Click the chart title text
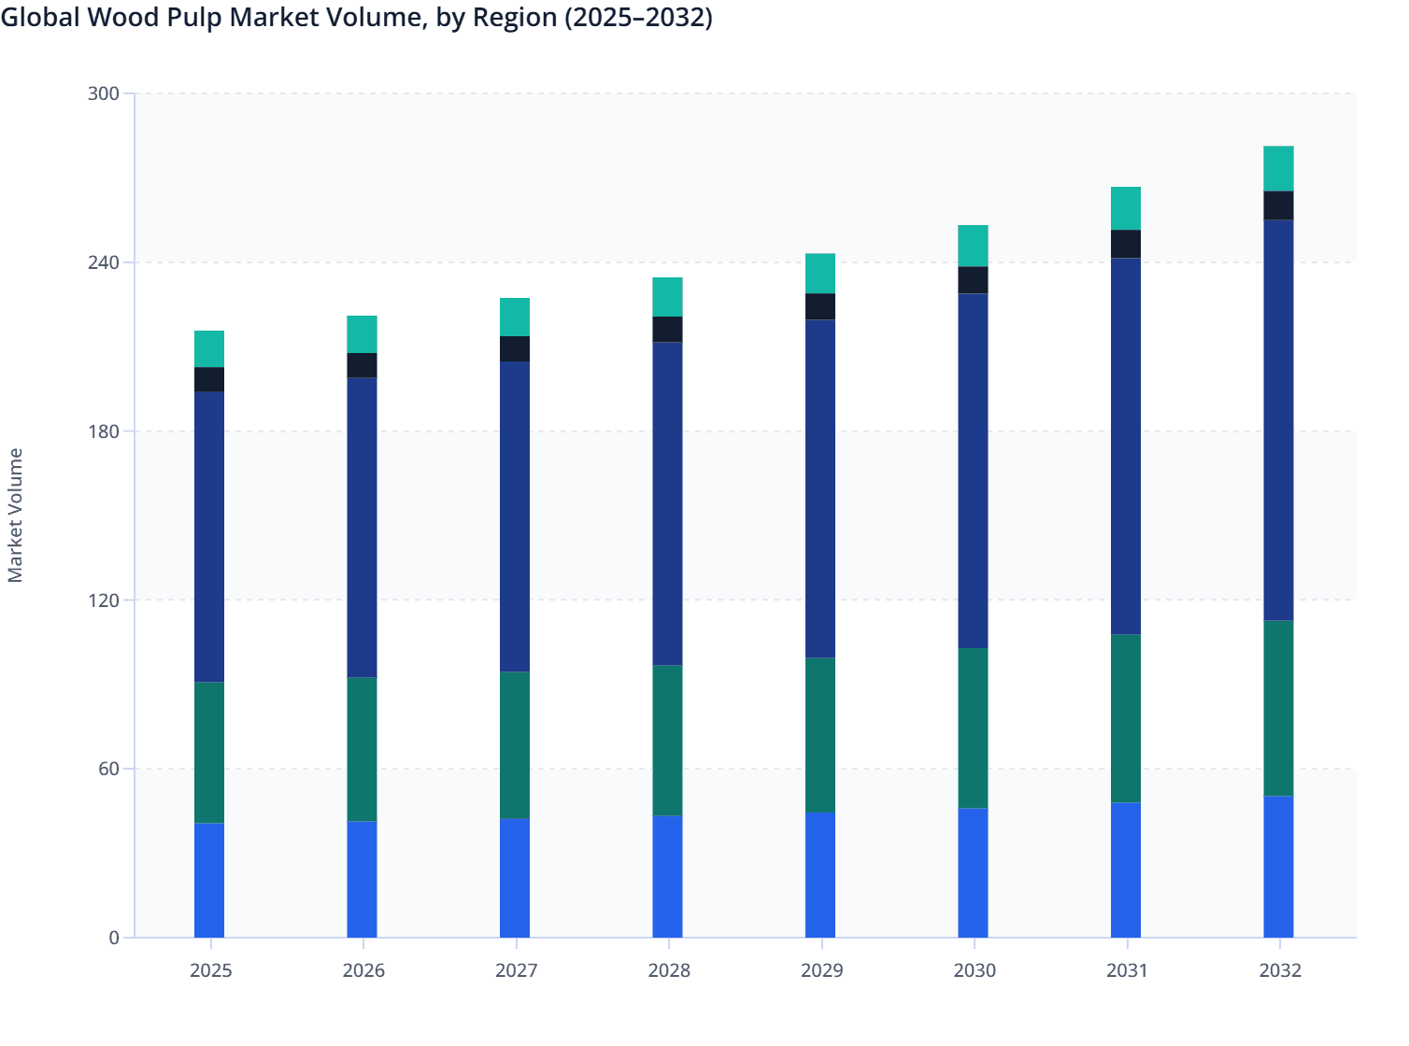 click(x=356, y=17)
